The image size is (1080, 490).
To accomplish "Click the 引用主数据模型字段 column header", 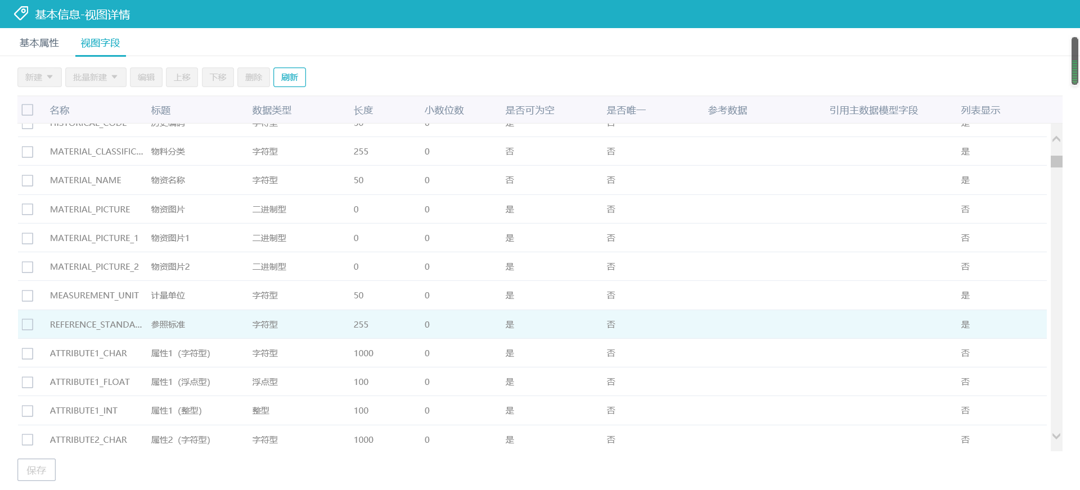I will 874,110.
